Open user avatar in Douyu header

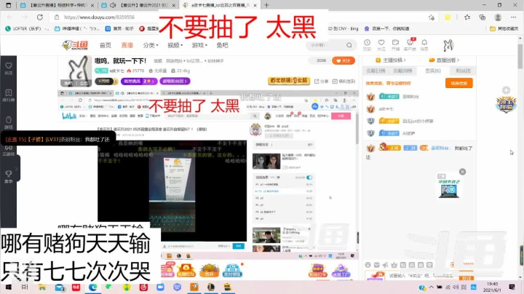coord(448,45)
